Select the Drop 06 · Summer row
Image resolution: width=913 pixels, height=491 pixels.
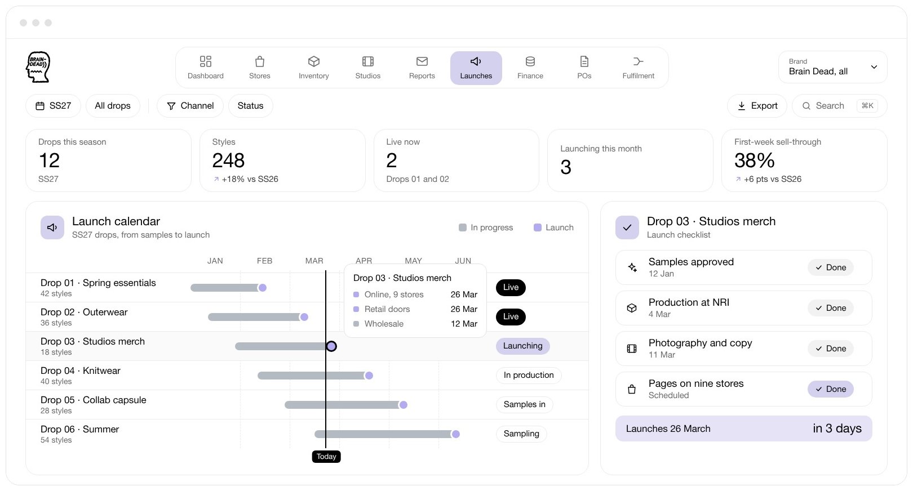click(x=307, y=434)
